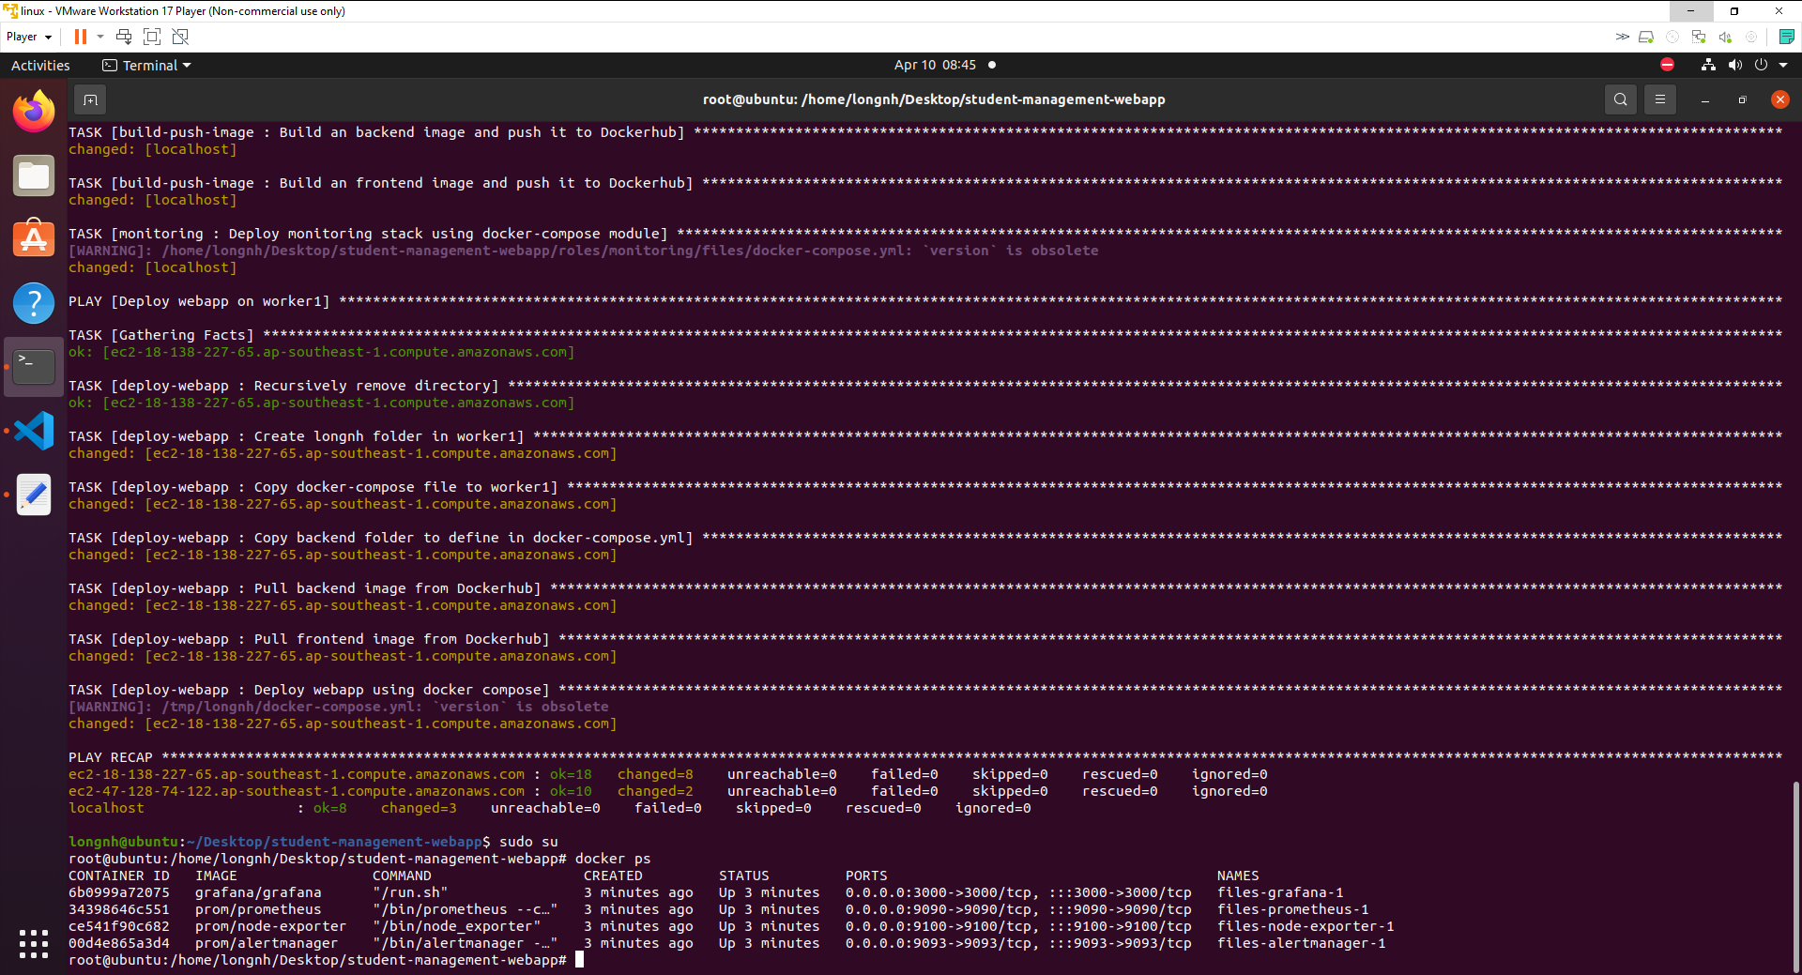1802x975 pixels.
Task: Open Files from the dock
Action: [34, 175]
